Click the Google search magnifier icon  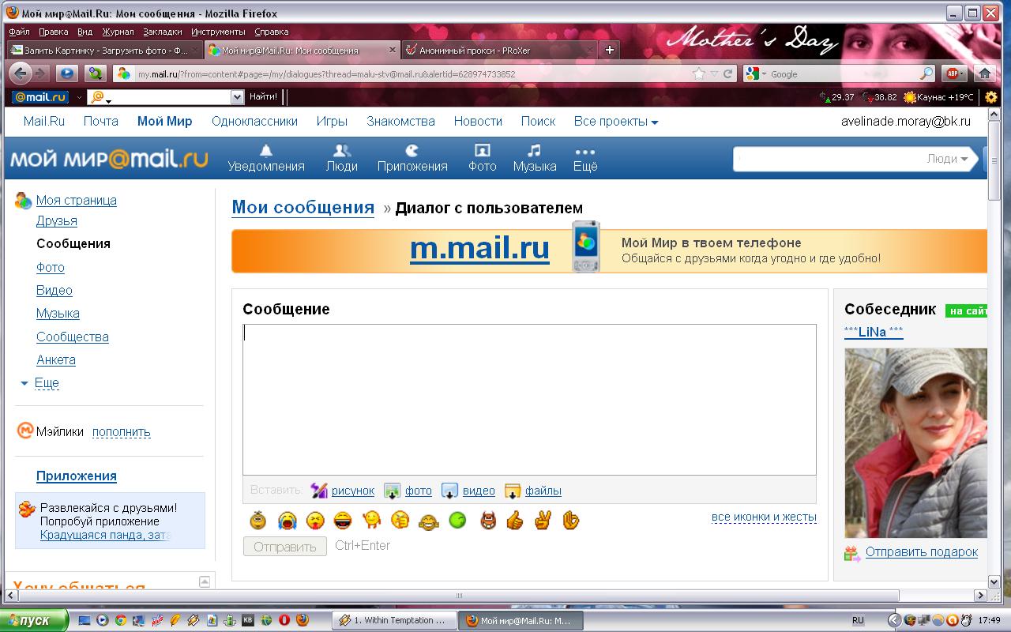[927, 73]
